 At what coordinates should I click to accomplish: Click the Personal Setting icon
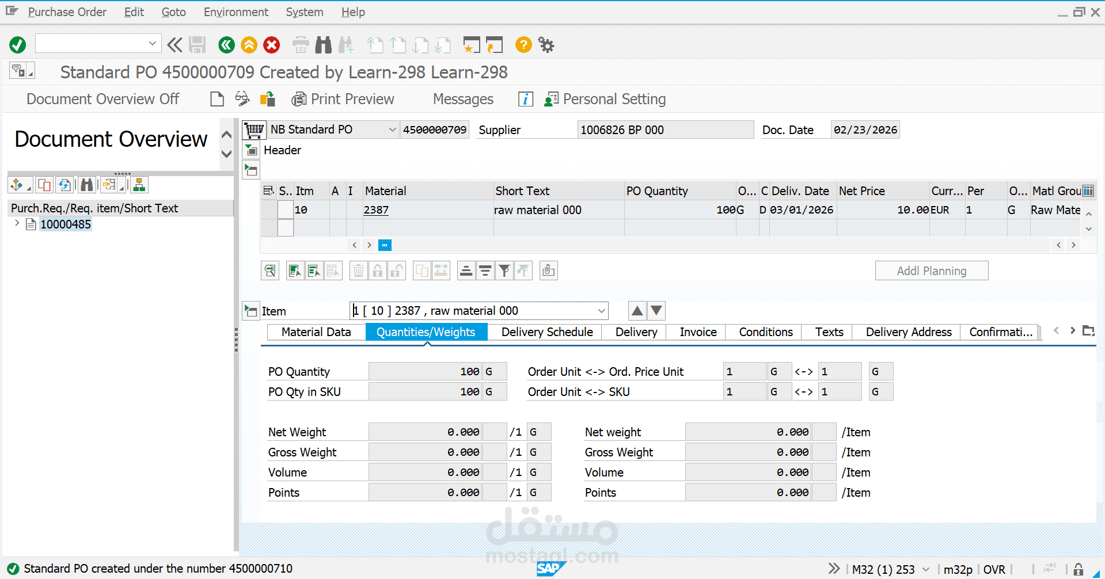pyautogui.click(x=551, y=98)
